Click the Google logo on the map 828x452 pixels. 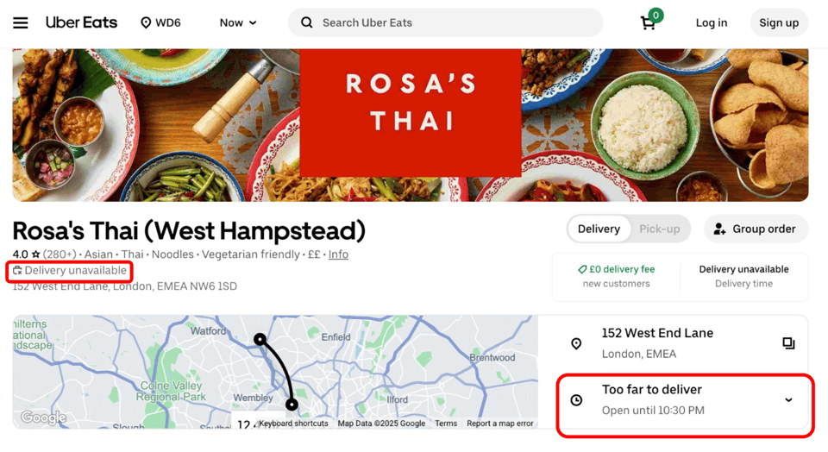coord(43,417)
